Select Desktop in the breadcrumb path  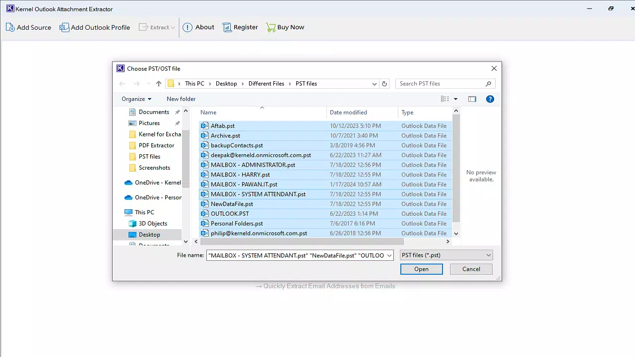pos(226,84)
